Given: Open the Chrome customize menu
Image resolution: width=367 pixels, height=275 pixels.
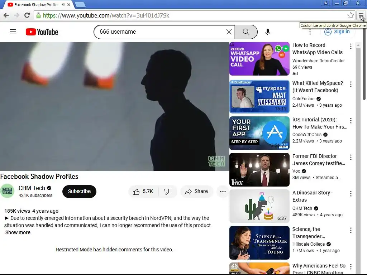Looking at the screenshot, I should (x=361, y=15).
